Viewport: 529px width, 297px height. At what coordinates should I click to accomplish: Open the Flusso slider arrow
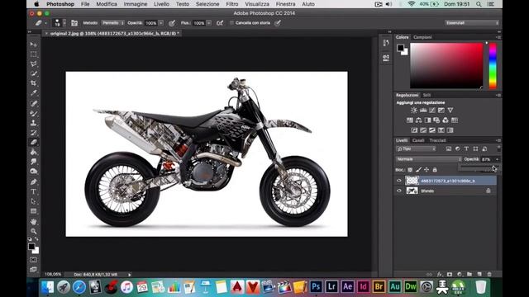tap(209, 23)
